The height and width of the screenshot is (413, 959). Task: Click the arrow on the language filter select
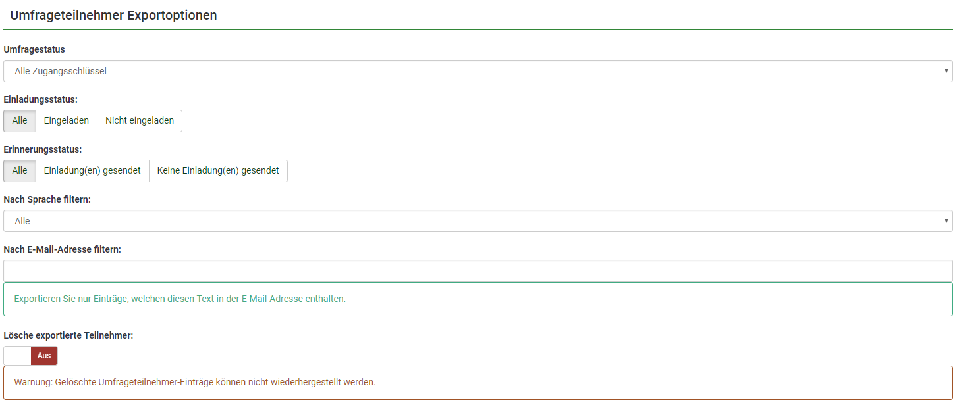(x=946, y=221)
